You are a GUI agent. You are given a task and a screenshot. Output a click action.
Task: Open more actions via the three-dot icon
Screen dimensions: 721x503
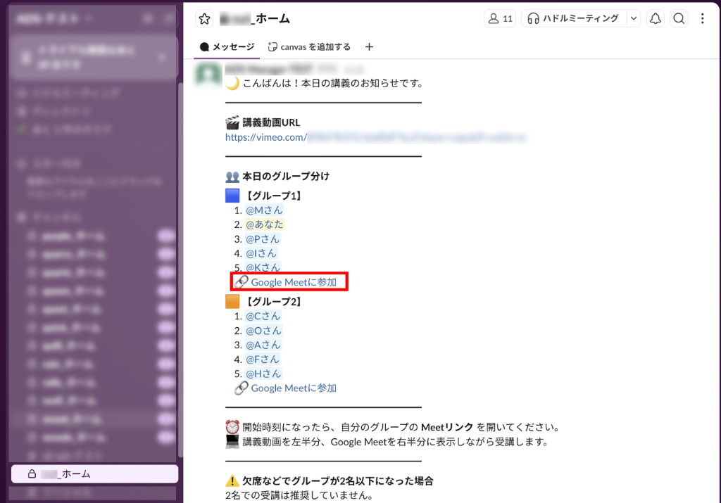click(702, 18)
